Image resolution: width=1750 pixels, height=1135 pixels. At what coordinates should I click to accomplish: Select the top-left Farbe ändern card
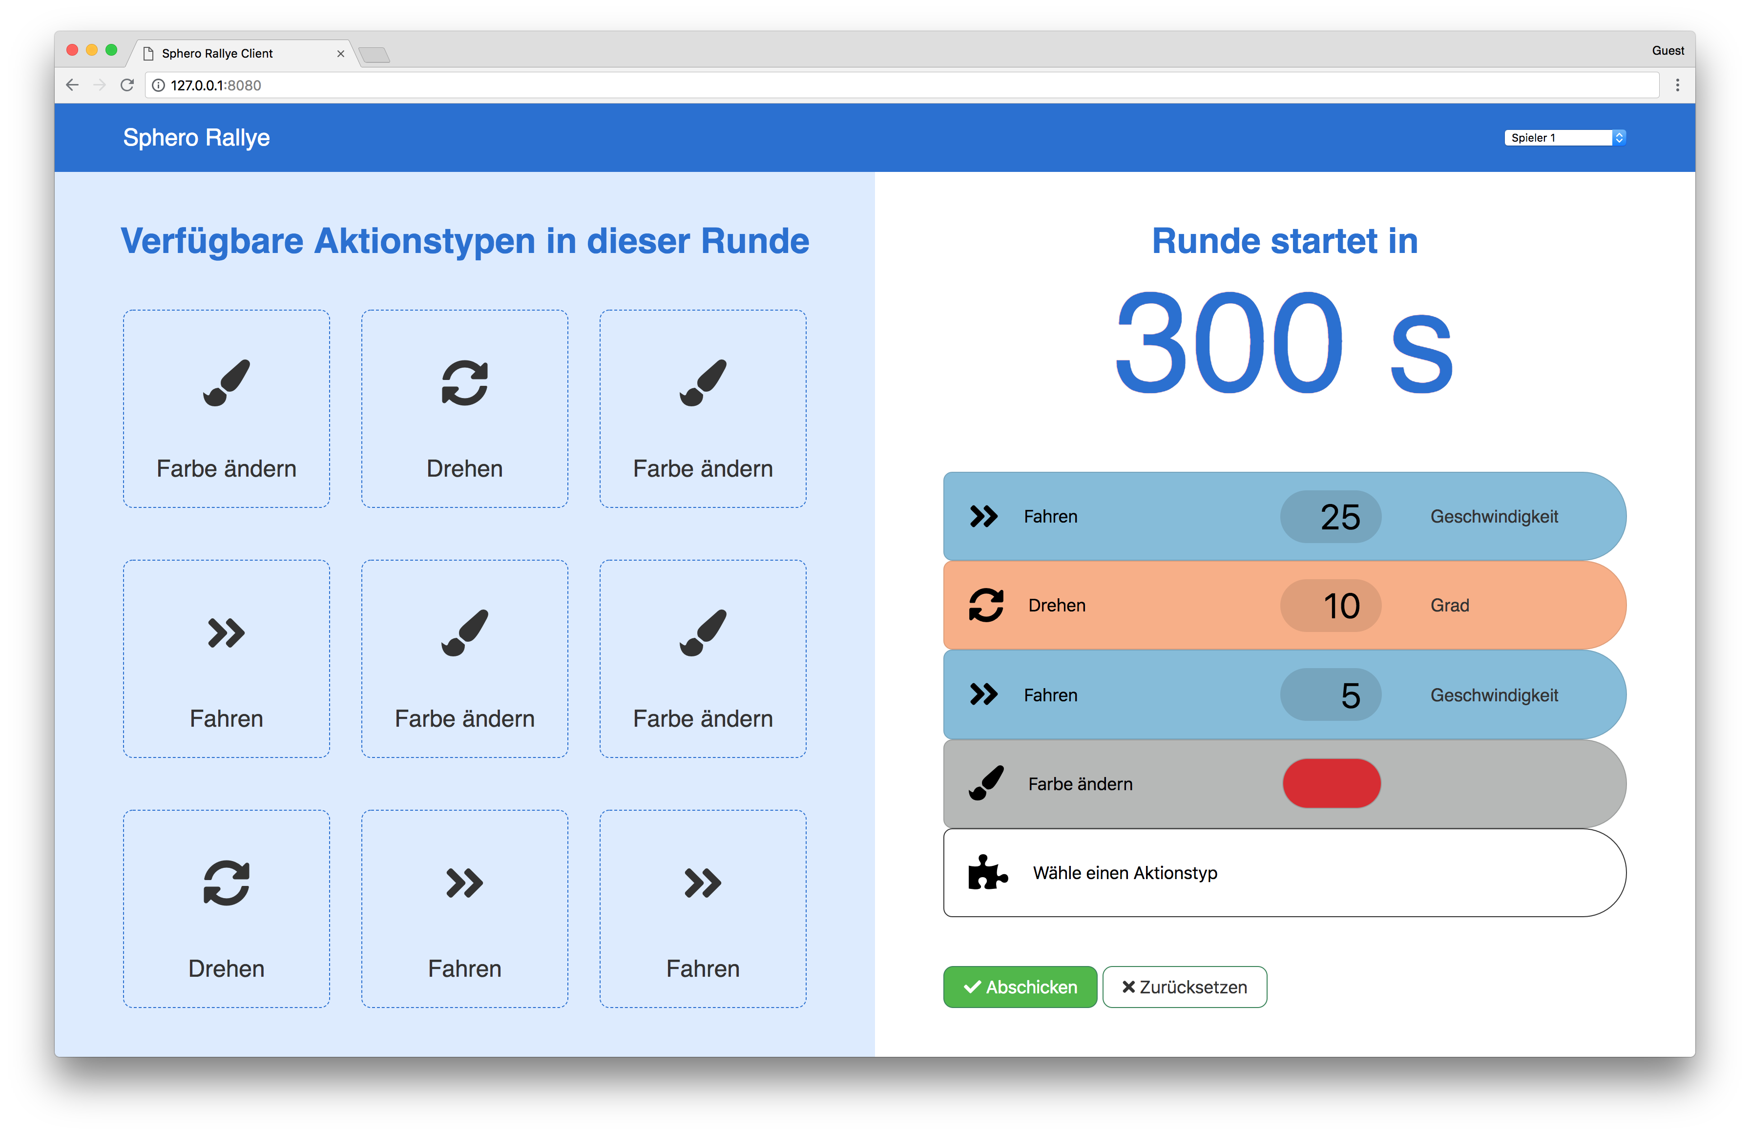tap(227, 408)
